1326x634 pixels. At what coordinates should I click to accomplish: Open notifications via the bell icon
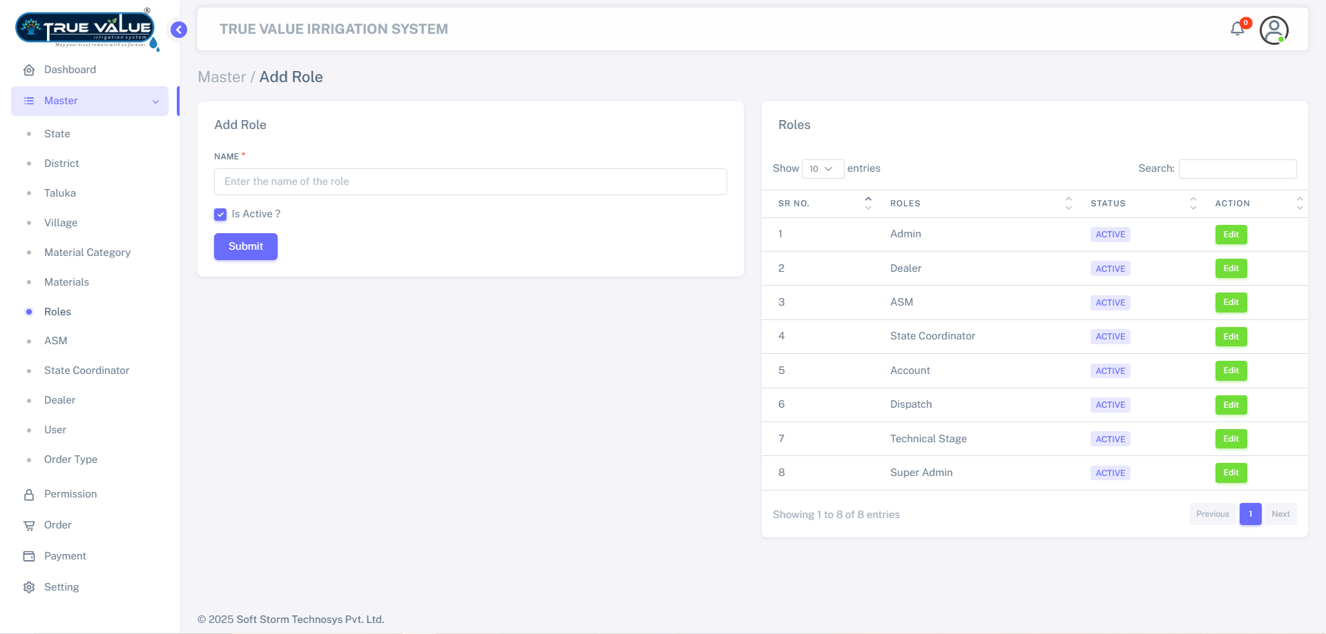coord(1238,29)
